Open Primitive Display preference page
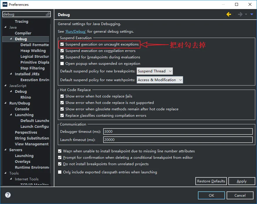 (35, 62)
